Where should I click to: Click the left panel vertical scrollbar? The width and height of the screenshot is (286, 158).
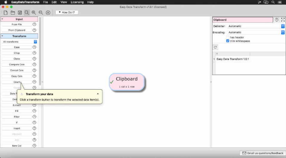40,51
